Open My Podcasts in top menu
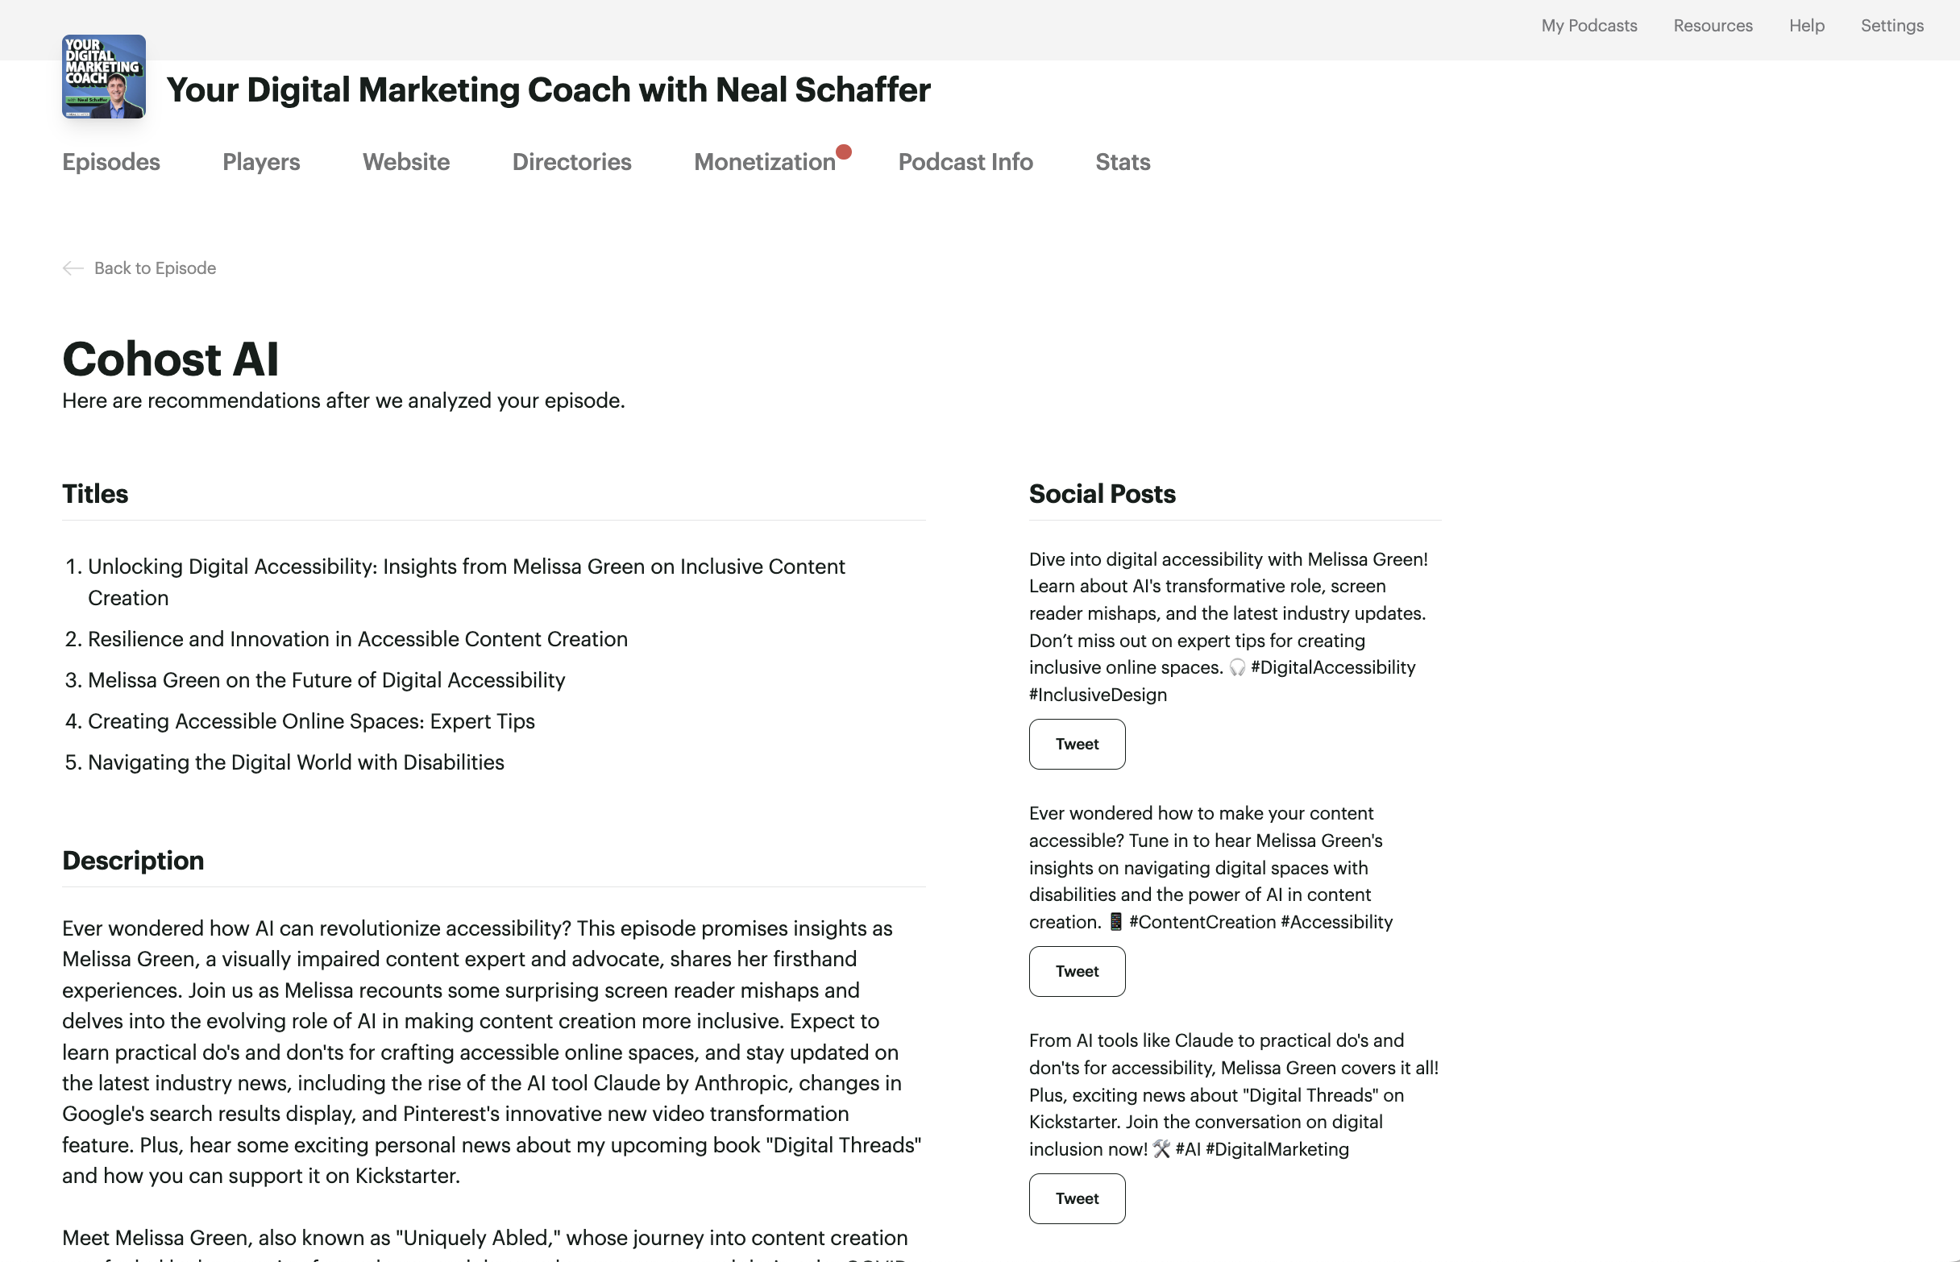Screen dimensions: 1960x1262 click(1588, 26)
